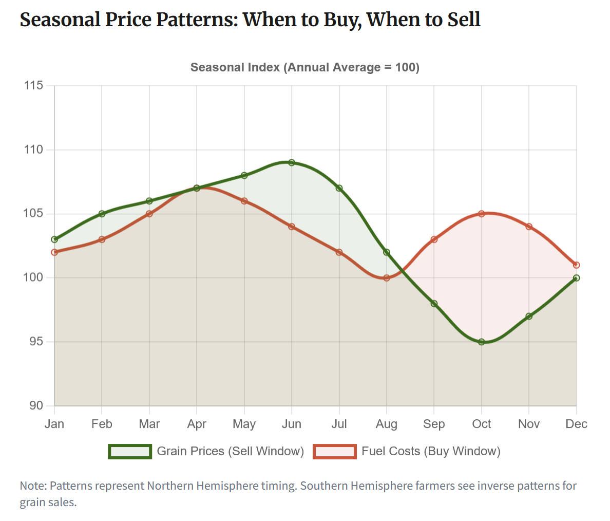Click the Aug label on the x-axis

click(x=387, y=424)
